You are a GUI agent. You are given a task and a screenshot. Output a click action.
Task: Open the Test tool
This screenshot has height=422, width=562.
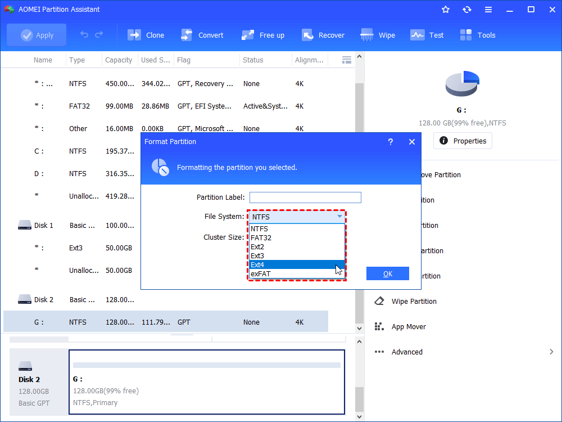[427, 35]
